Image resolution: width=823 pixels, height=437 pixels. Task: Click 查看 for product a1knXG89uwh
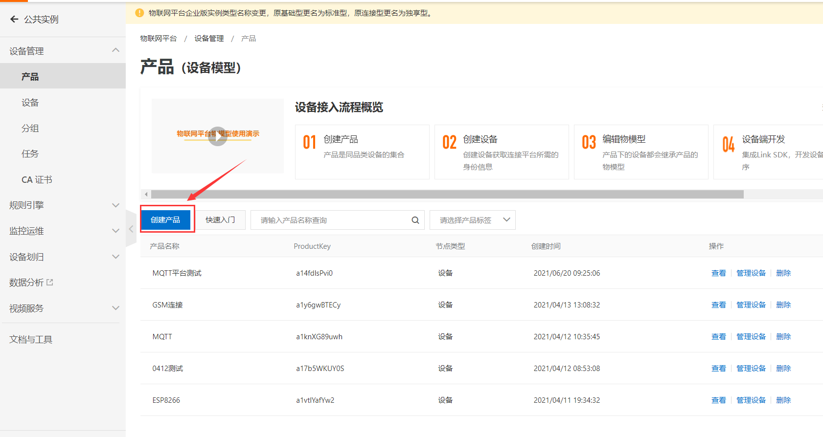[719, 336]
